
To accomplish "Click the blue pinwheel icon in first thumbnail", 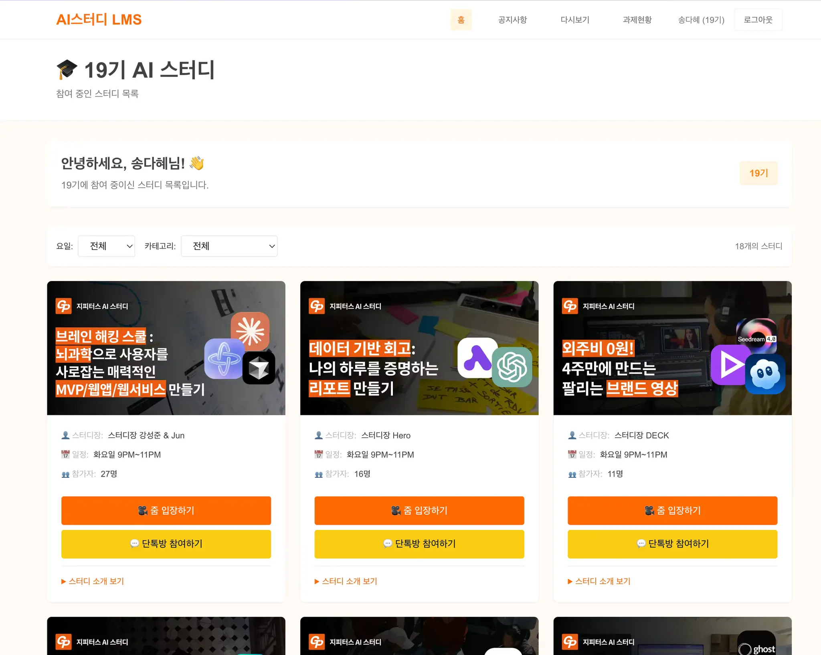I will pyautogui.click(x=224, y=359).
